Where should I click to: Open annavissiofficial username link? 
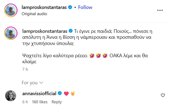tap(39, 94)
